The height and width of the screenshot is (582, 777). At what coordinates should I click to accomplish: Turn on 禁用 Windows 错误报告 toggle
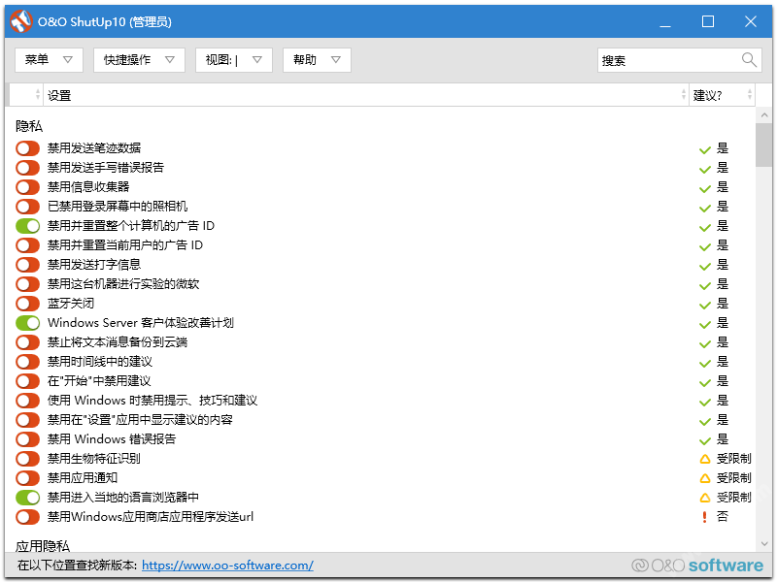(27, 439)
